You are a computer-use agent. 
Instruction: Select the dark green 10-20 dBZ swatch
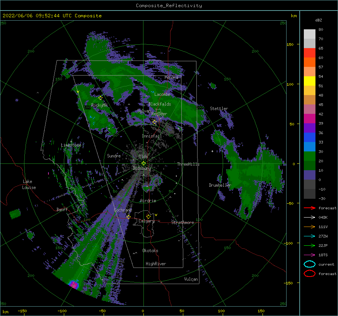click(309, 166)
